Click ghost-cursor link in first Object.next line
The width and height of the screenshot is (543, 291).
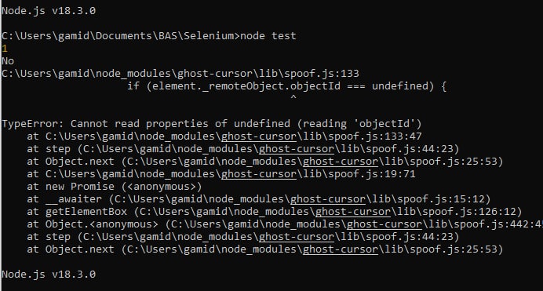[x=341, y=162]
